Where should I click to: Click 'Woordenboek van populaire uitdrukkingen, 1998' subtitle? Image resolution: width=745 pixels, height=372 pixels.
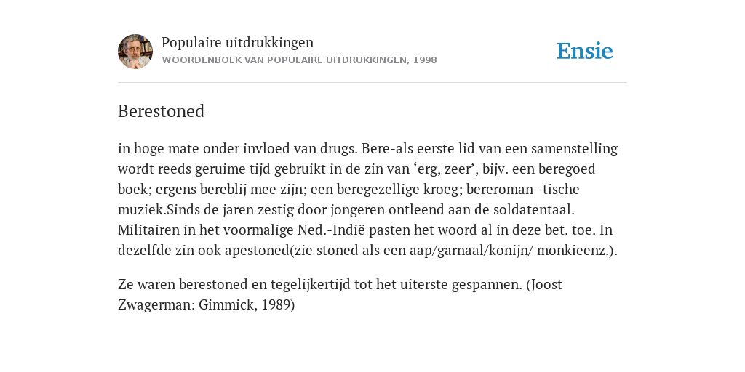(x=299, y=60)
